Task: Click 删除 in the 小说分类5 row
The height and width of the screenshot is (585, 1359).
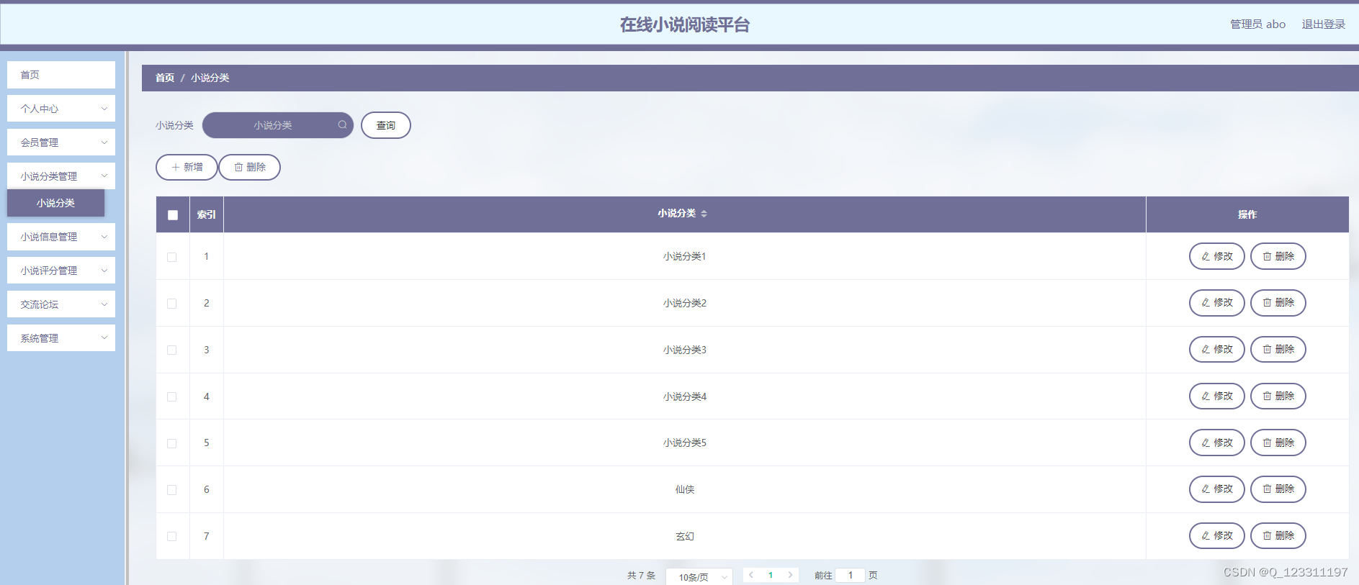Action: pos(1278,443)
